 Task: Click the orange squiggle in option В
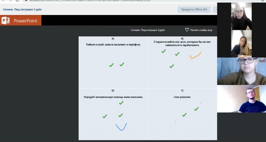tap(195, 55)
